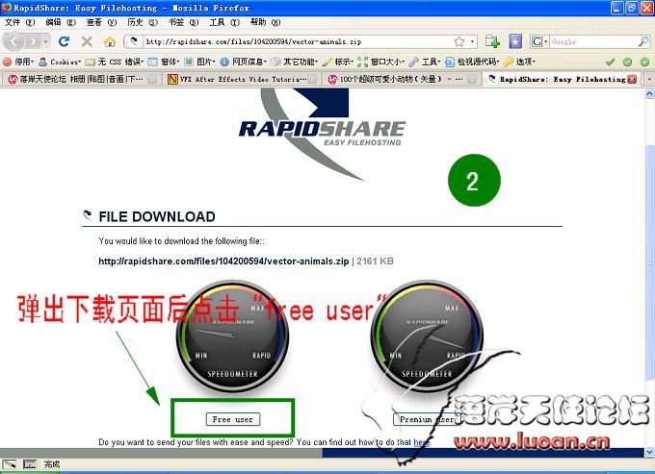Go back with the Back arrow button
Viewport: 655px width, 474px height.
[x=13, y=41]
